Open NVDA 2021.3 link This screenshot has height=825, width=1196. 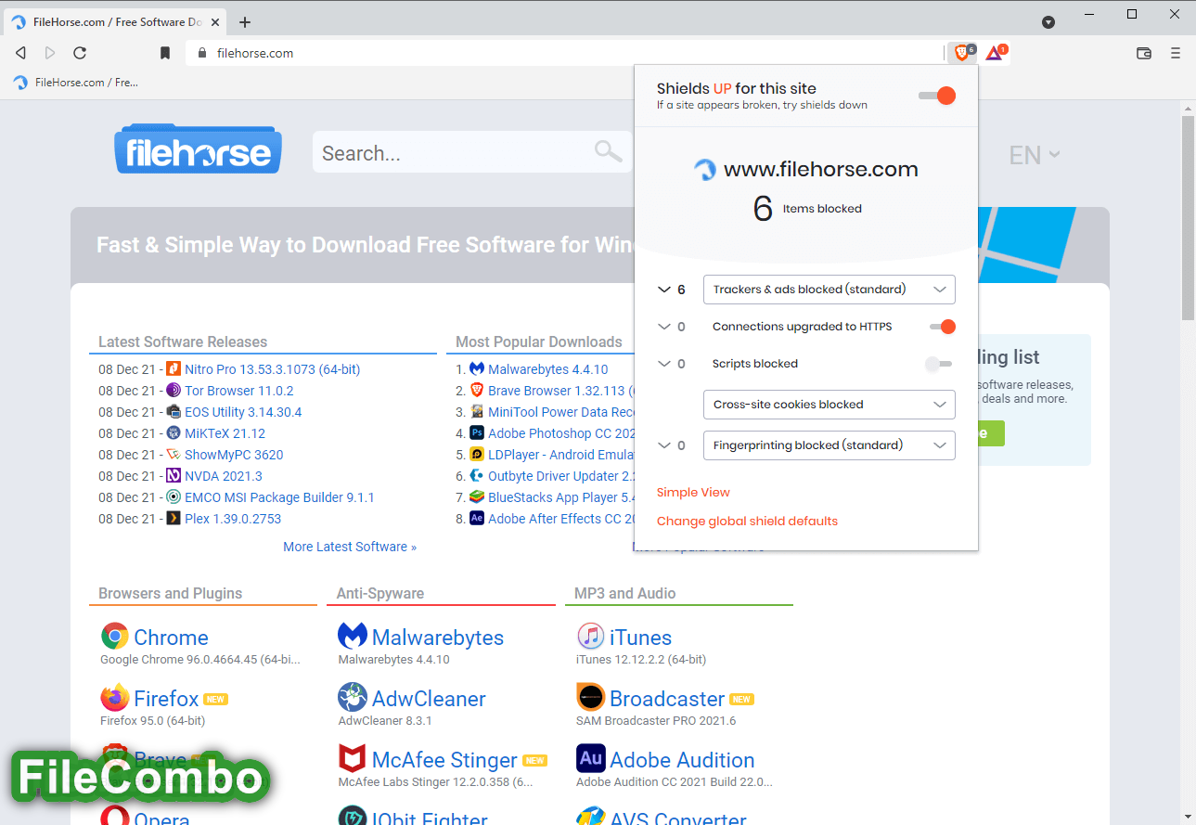click(x=224, y=476)
